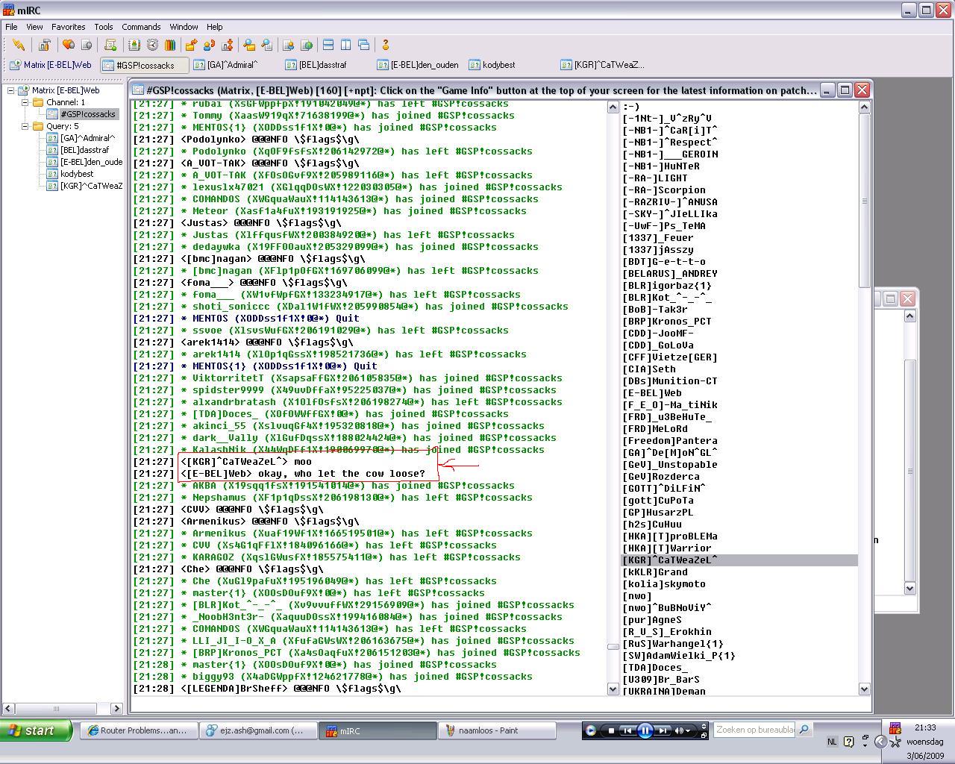This screenshot has height=764, width=955.
Task: Click the nick list vertical scrollbar
Action: [865, 398]
